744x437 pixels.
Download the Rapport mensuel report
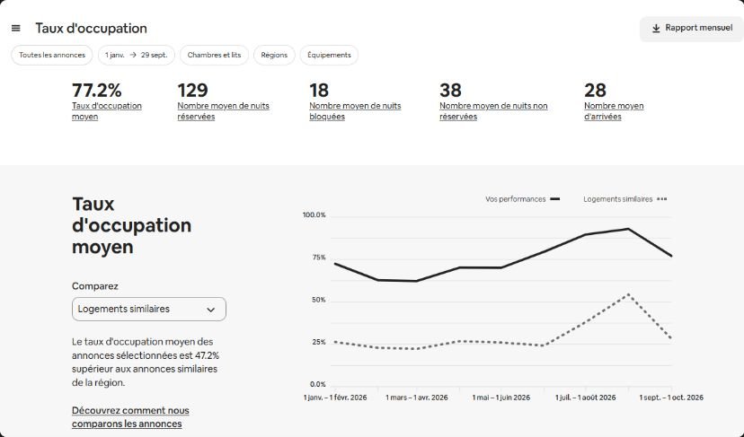click(692, 29)
